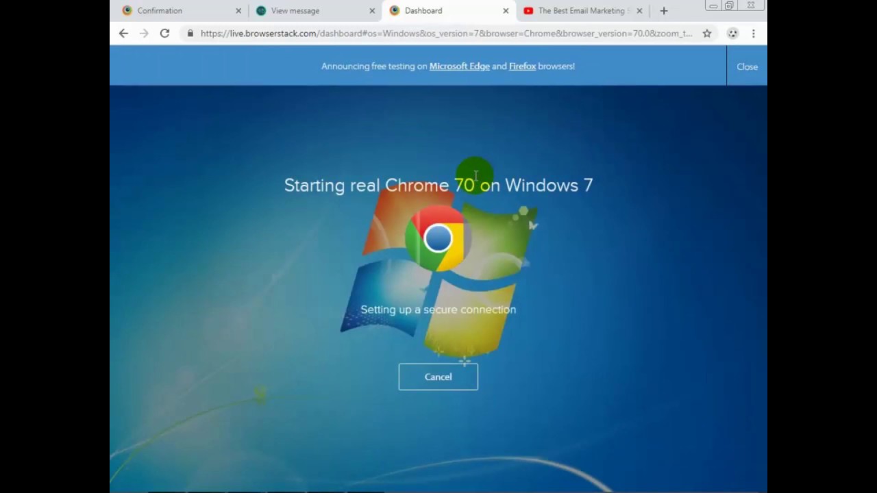Close the Dashboard tab

pos(506,11)
